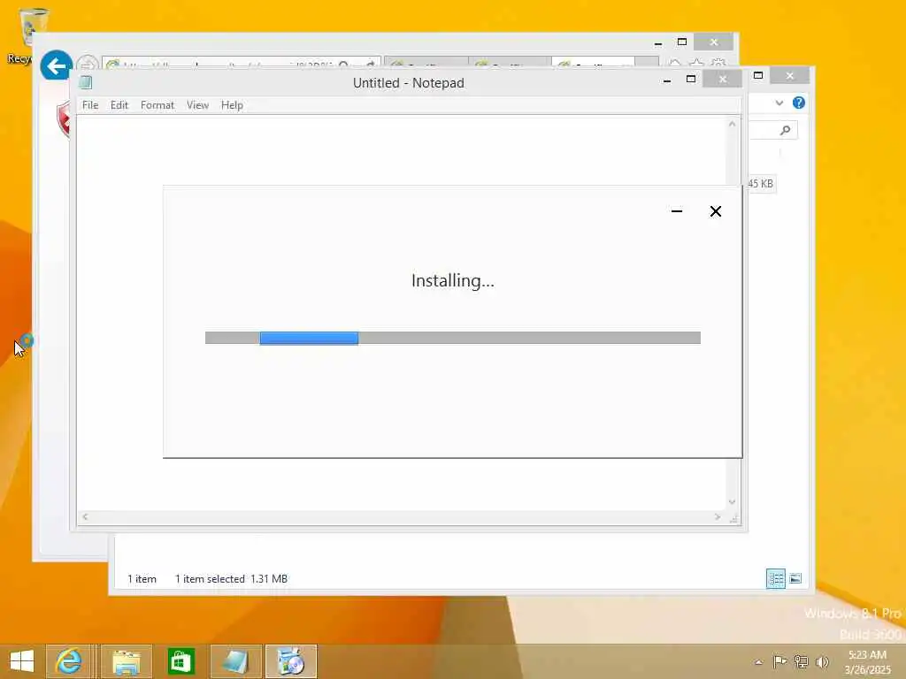
Task: Expand the File Explorer ribbon chevron
Action: pos(779,103)
